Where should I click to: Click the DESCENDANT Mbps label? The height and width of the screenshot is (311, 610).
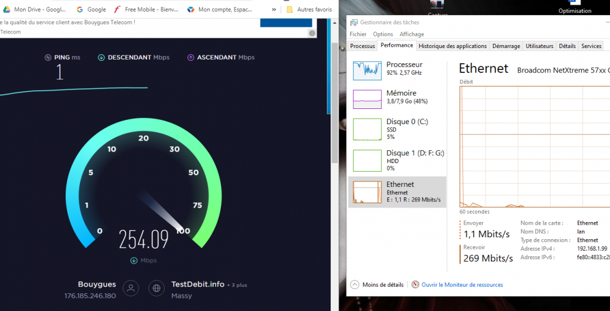pyautogui.click(x=138, y=57)
